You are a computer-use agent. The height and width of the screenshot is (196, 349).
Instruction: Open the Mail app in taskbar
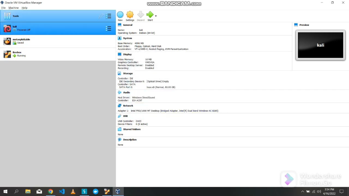39,192
